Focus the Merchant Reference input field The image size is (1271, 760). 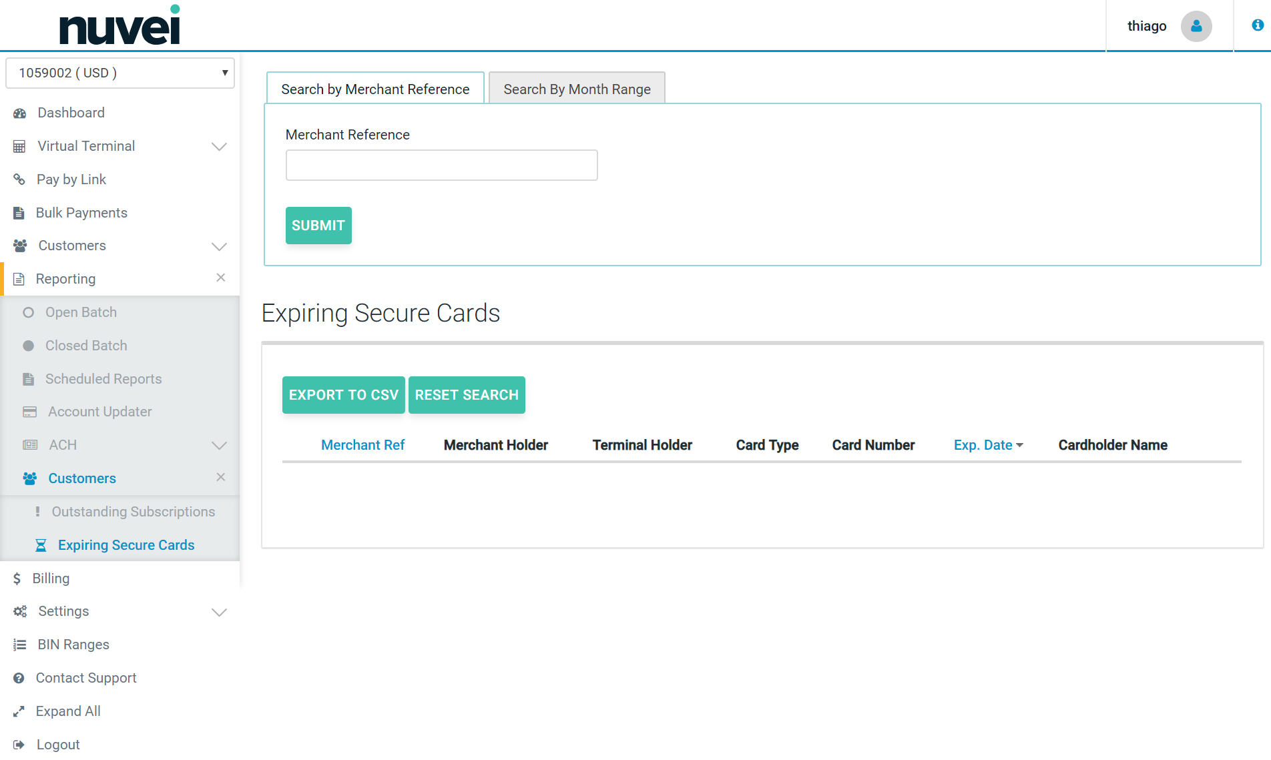(441, 165)
